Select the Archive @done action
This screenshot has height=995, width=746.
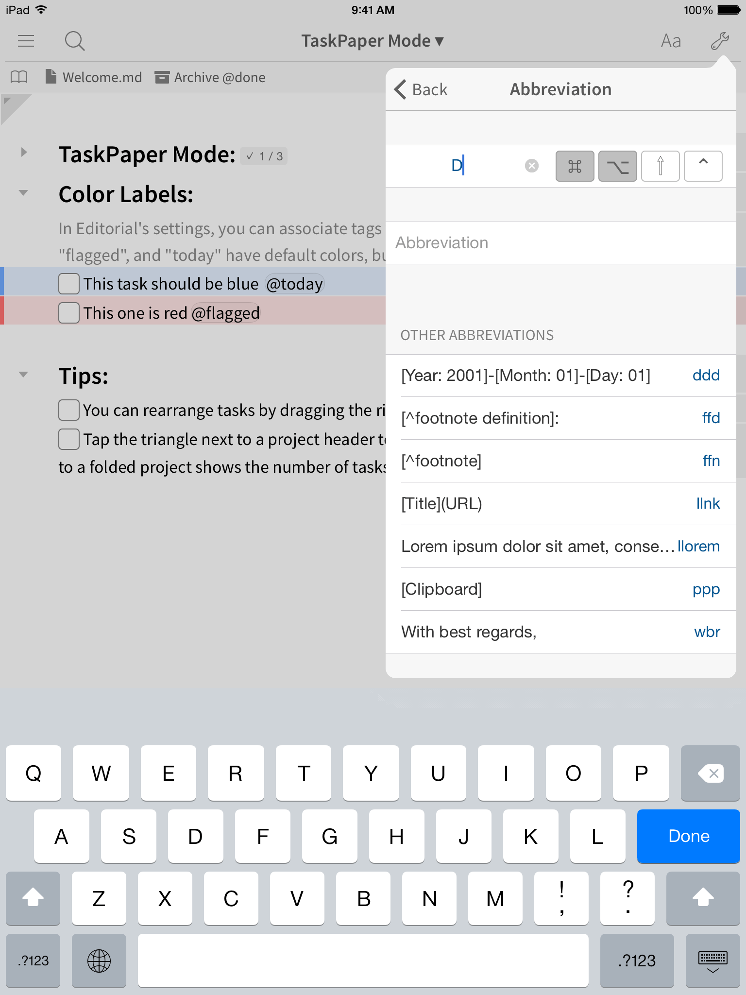click(210, 77)
